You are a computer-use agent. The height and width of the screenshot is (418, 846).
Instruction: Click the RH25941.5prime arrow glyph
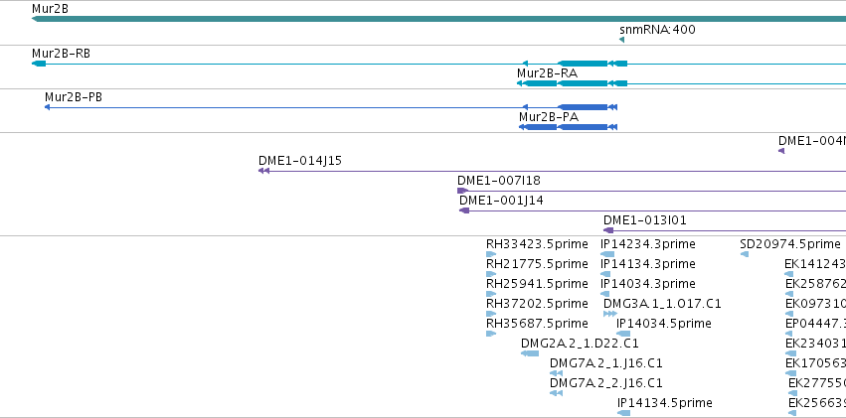point(491,294)
